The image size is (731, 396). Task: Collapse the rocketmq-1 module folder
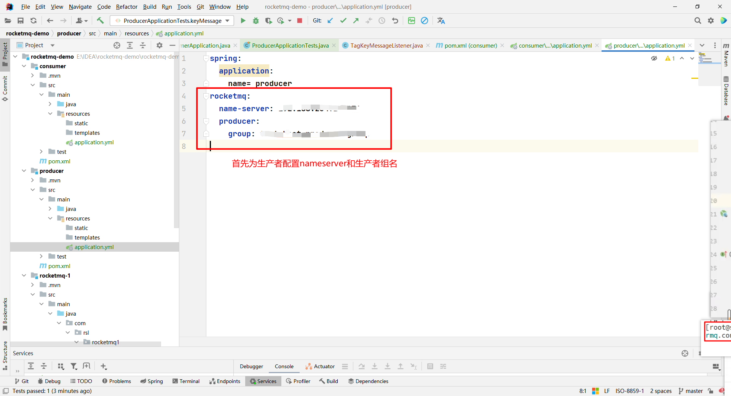(x=24, y=276)
